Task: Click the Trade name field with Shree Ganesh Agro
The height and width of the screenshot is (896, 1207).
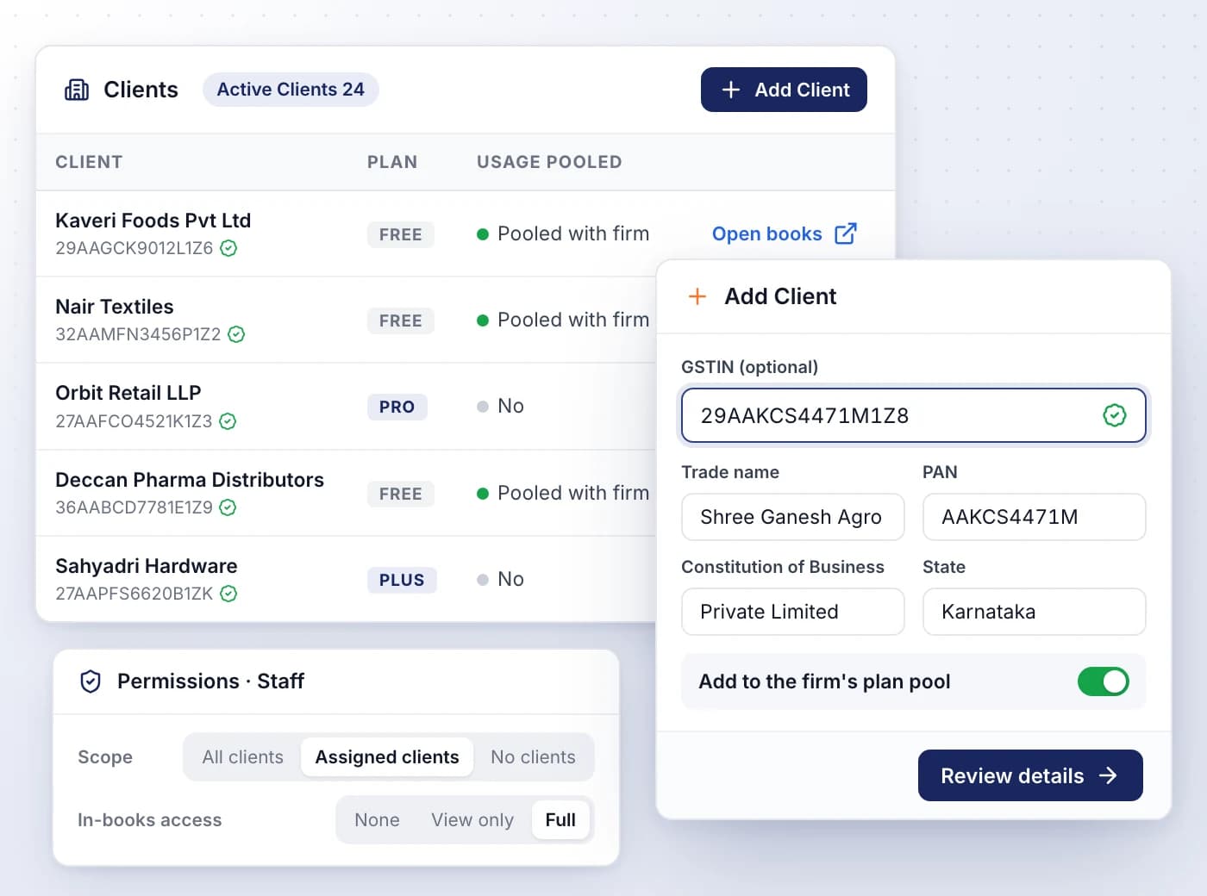Action: (x=793, y=517)
